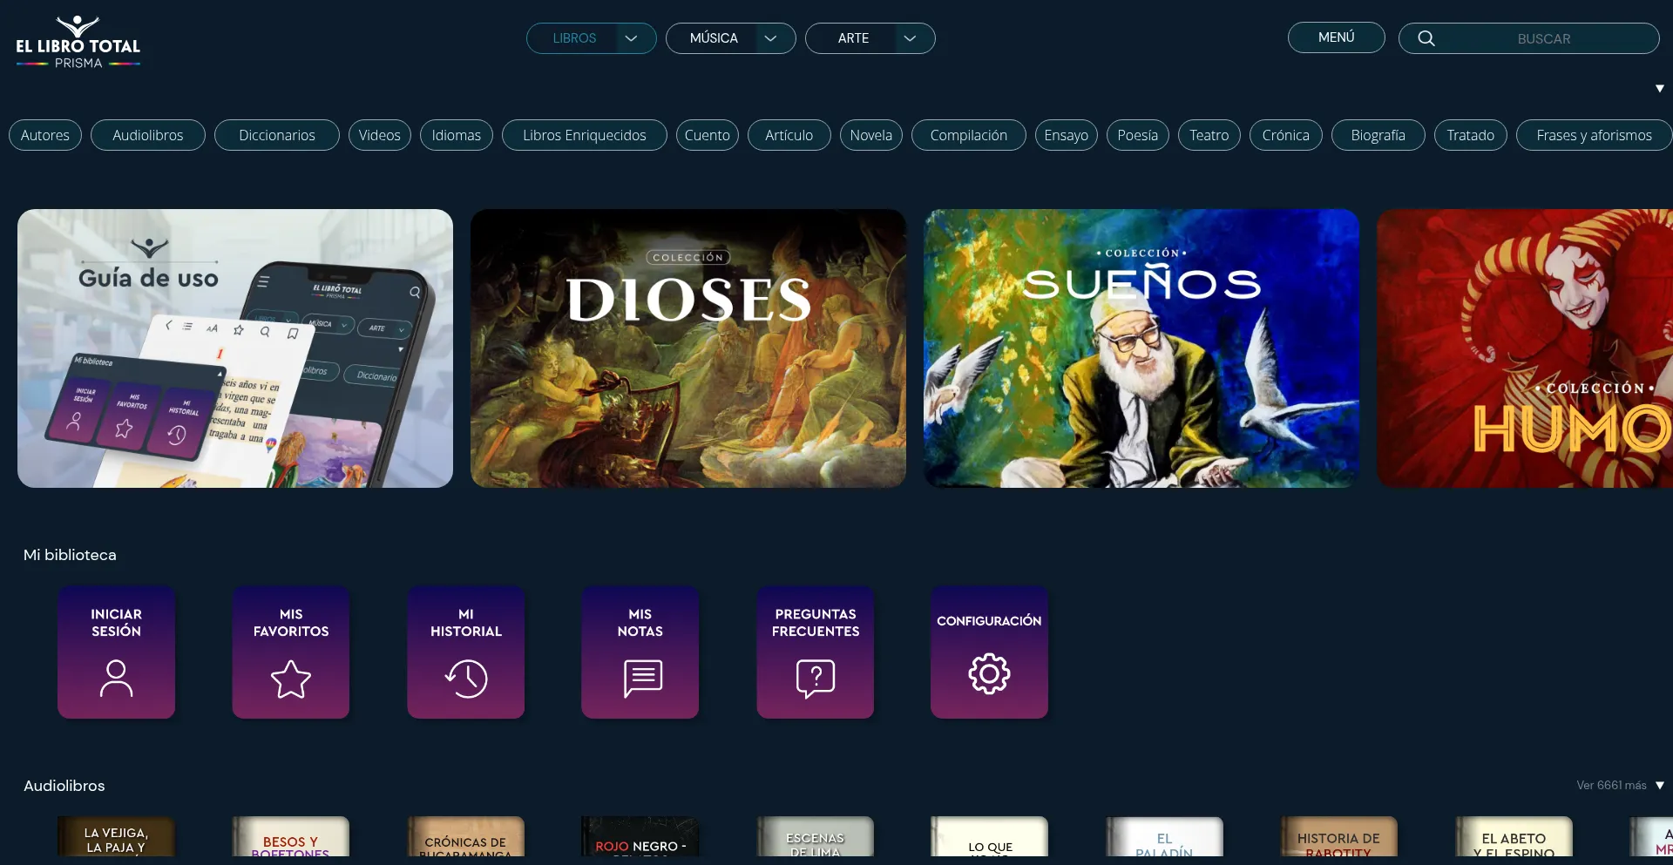
Task: Open the Videos category
Action: 380,135
